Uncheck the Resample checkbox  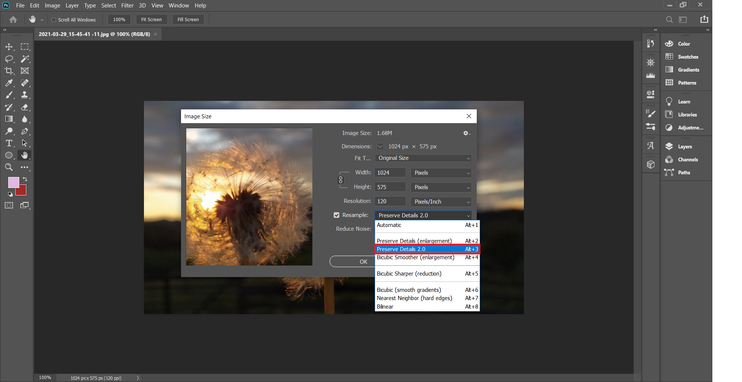(336, 215)
